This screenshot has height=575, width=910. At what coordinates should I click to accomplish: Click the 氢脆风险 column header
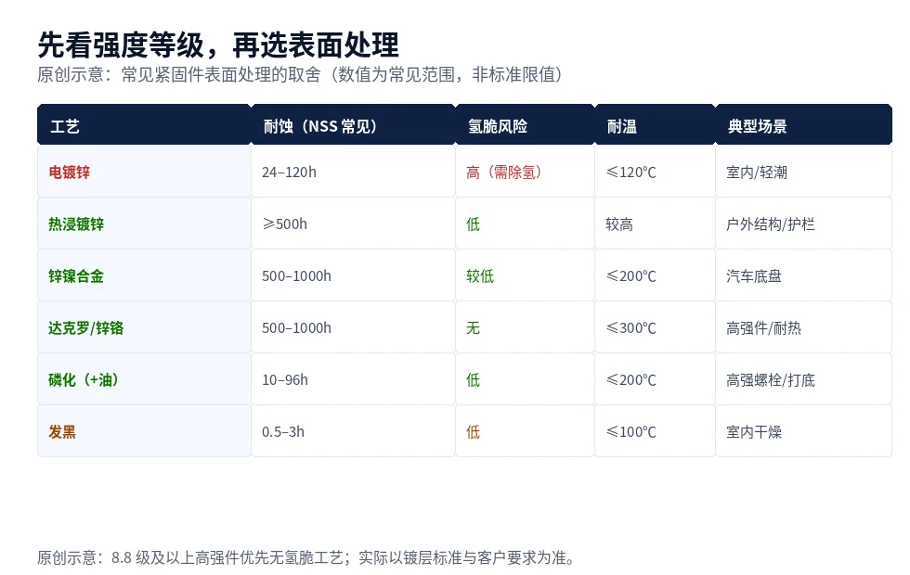click(526, 124)
